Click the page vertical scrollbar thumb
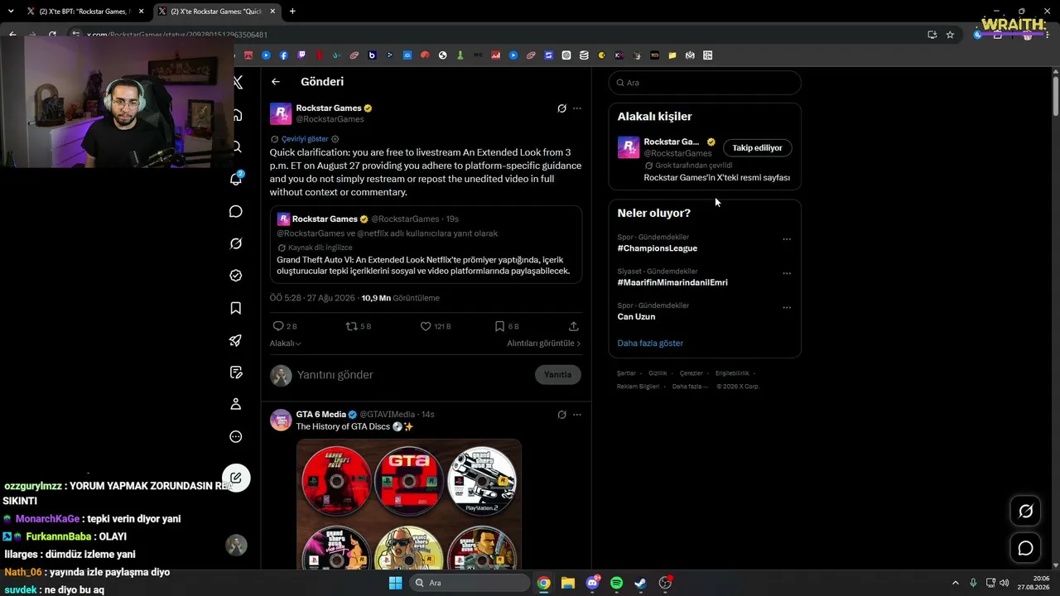 (x=1055, y=95)
